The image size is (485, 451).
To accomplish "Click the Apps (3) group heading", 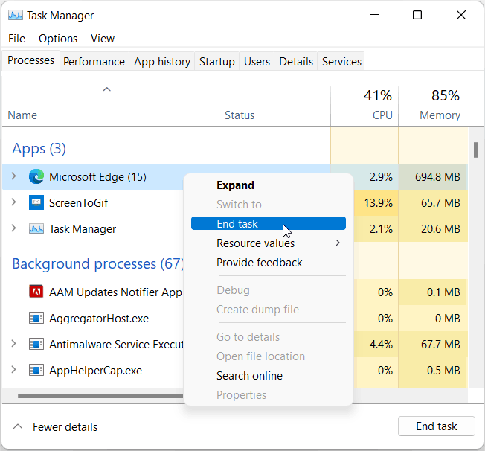I will coord(39,149).
